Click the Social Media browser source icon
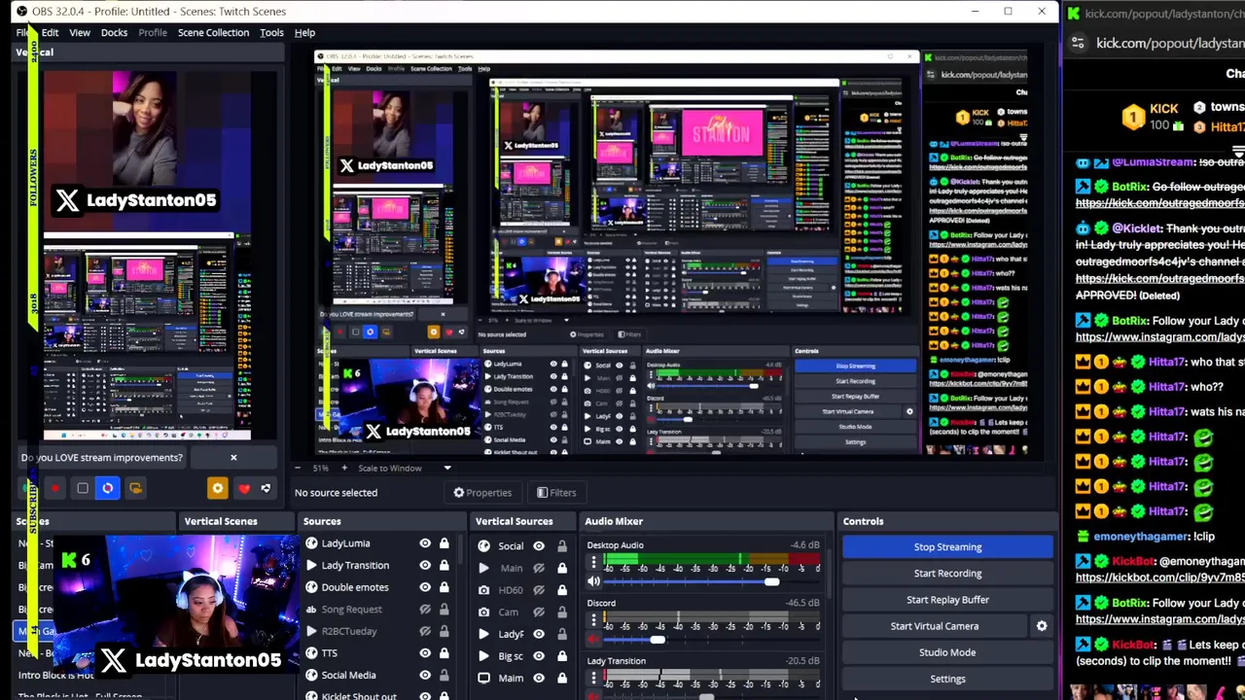 coord(311,675)
